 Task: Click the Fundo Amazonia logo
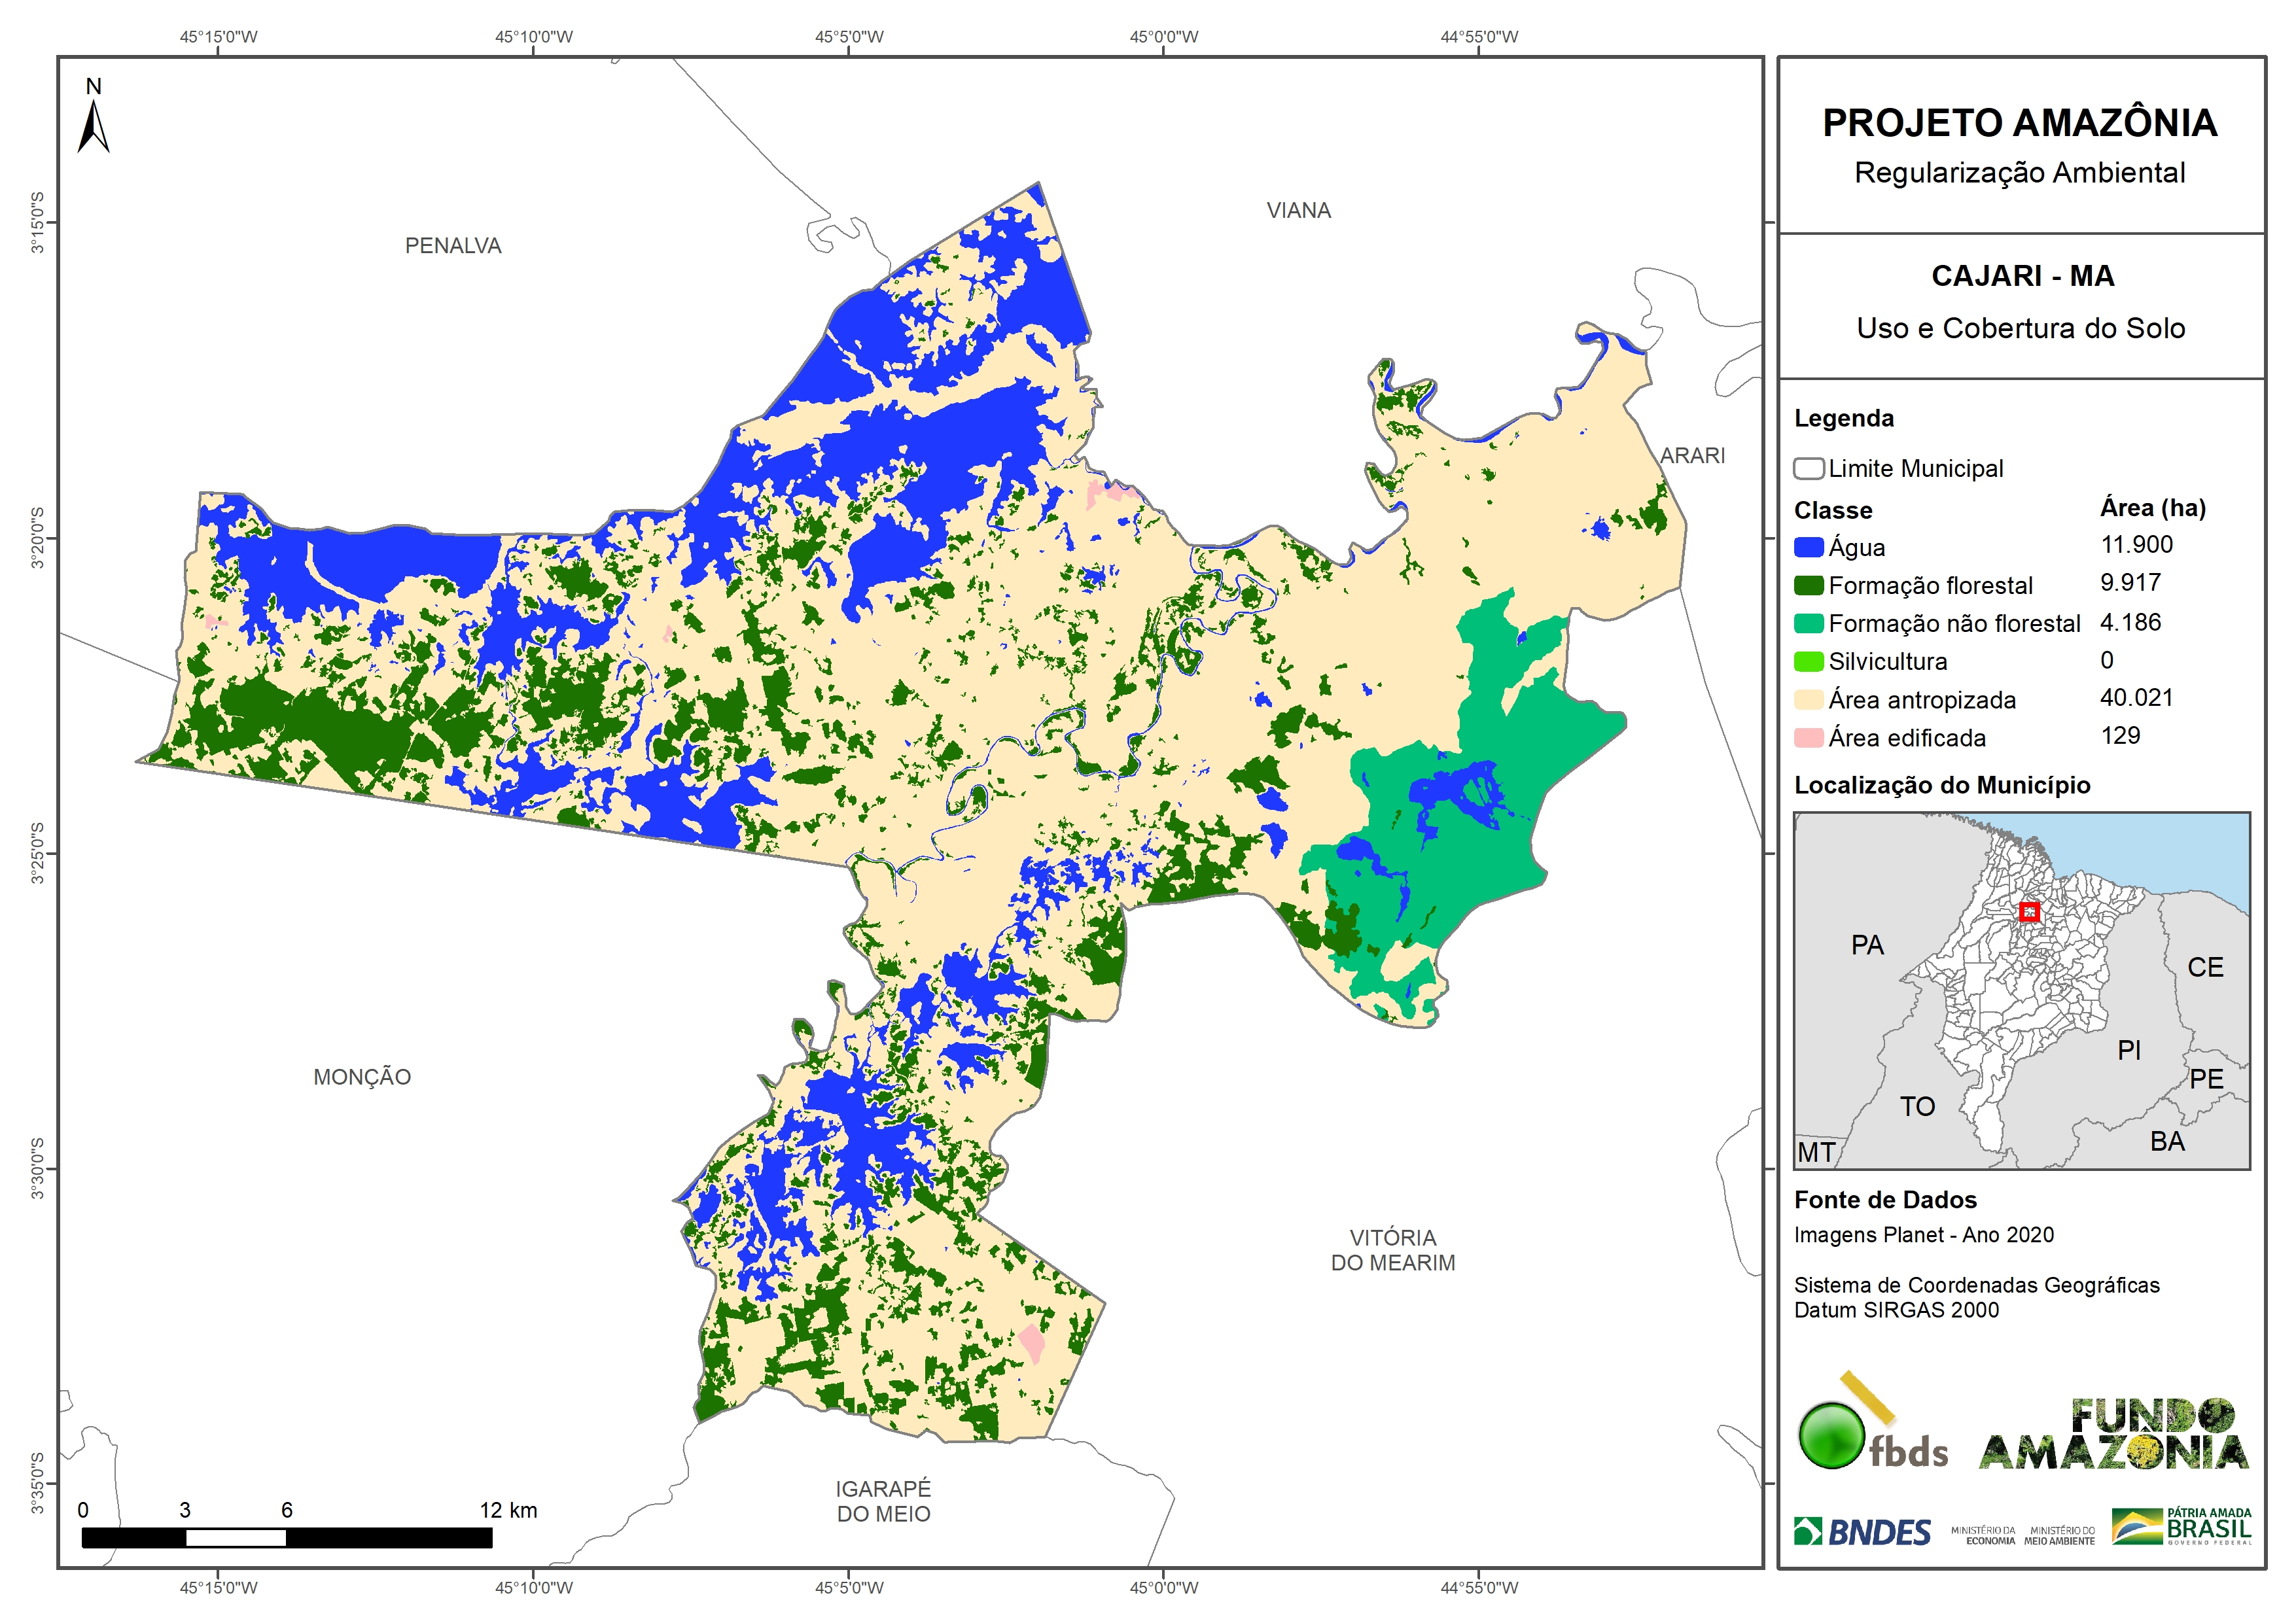(x=2114, y=1435)
